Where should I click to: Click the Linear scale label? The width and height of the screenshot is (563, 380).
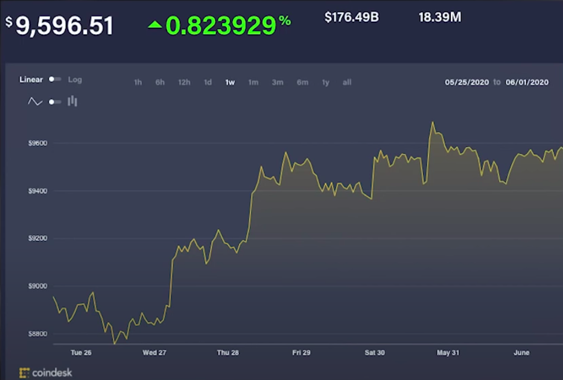click(x=31, y=80)
